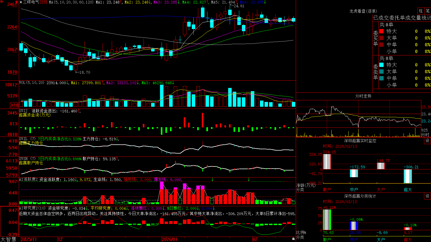Click the dark red 中单 buy-order swatch
The width and height of the screenshot is (431, 242).
coord(381,45)
